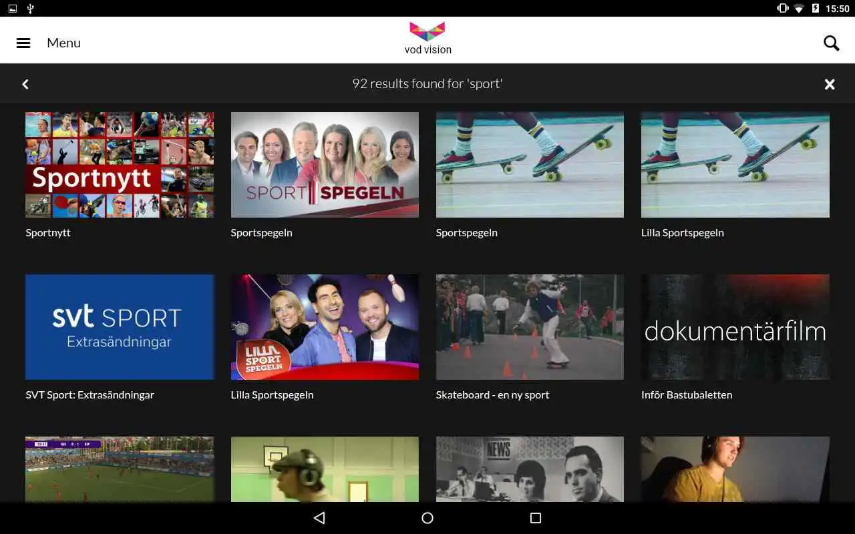The width and height of the screenshot is (855, 534).
Task: Tap the Android recent apps square button
Action: point(535,518)
